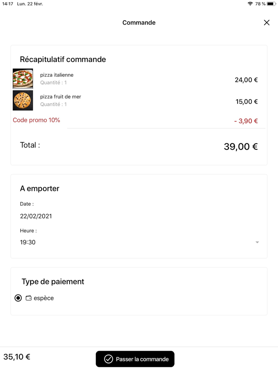The image size is (278, 371).
Task: Select the espèce payment radio button
Action: click(18, 298)
